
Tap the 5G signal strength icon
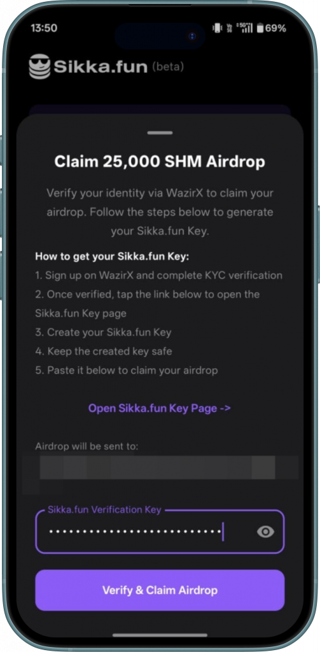[x=244, y=28]
